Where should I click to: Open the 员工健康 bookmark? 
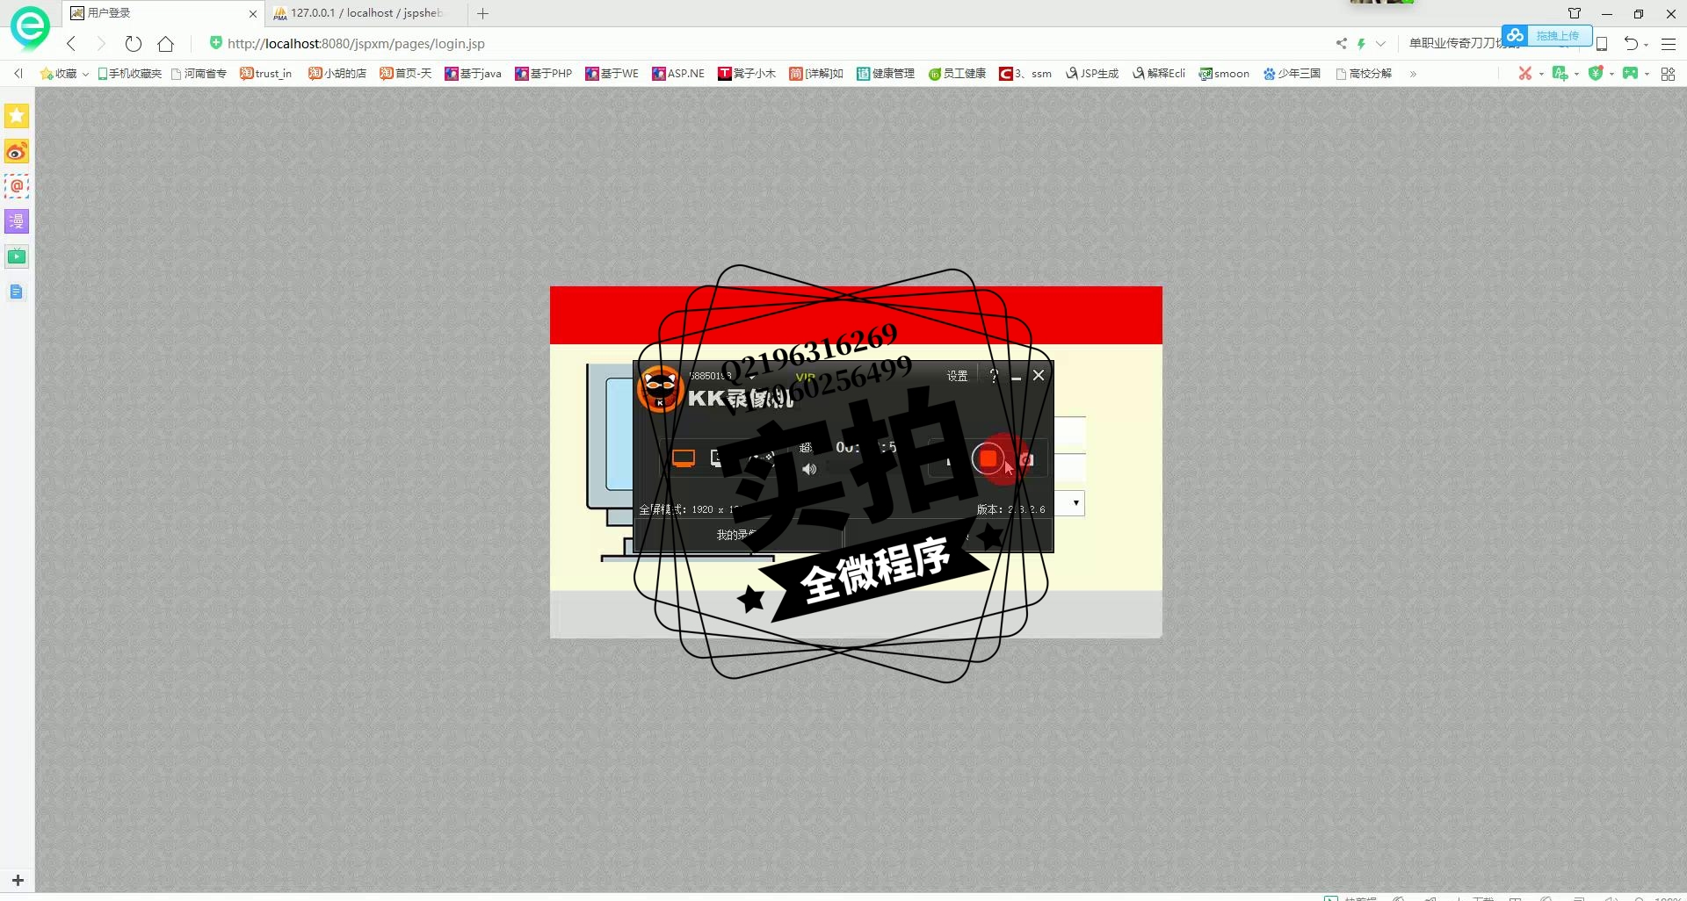957,74
